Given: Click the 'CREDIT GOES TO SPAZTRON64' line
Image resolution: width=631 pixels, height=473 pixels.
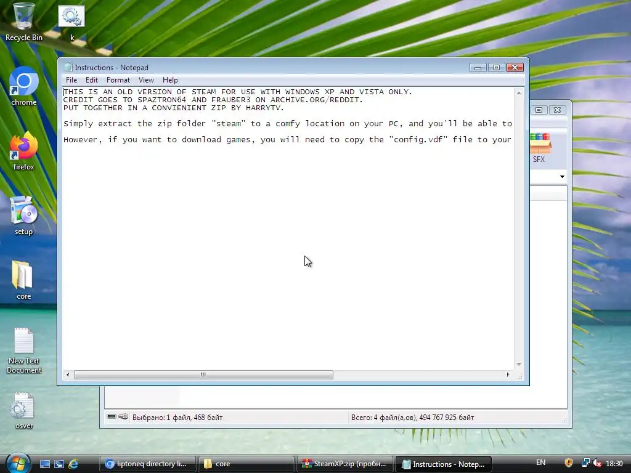Looking at the screenshot, I should click(213, 100).
